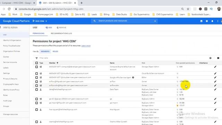This screenshot has height=125, width=222.
Task: Switch to the Permissions tab
Action: pyautogui.click(x=39, y=33)
